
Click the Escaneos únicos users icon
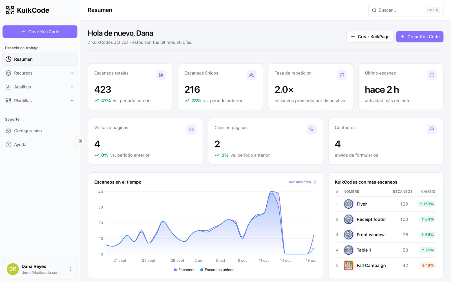pyautogui.click(x=251, y=75)
